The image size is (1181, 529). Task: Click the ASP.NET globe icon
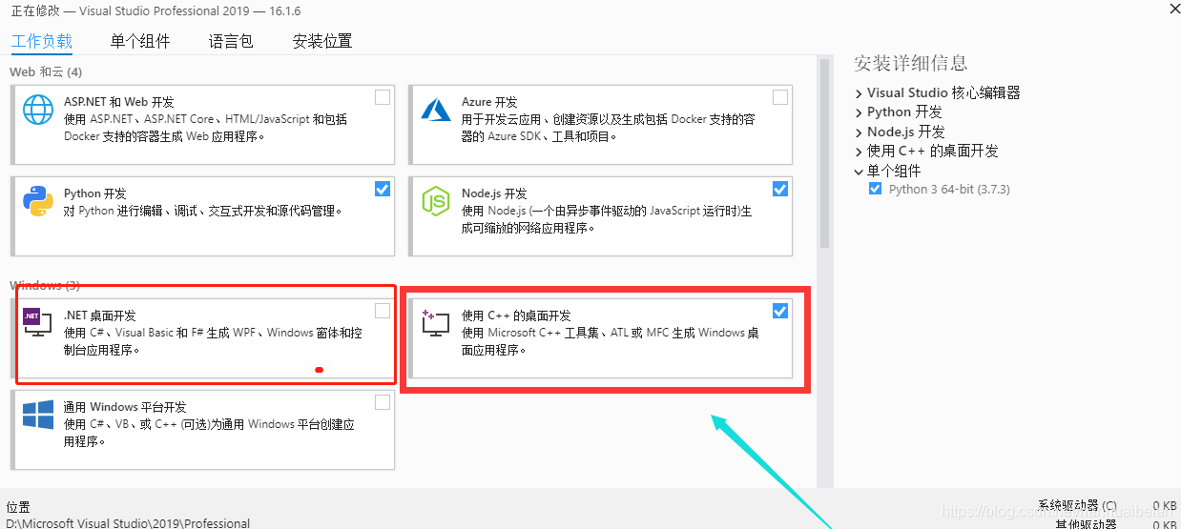[38, 111]
